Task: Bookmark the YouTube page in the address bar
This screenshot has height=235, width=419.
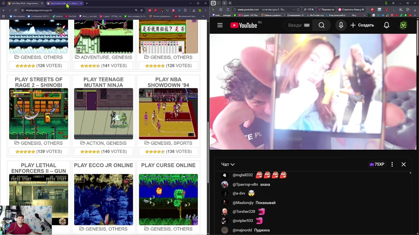Action: pos(298,9)
